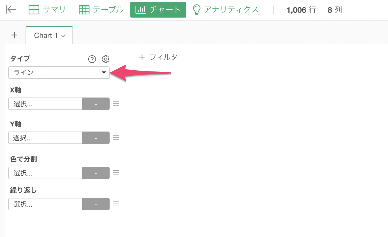Open chart settings gear icon
This screenshot has width=388, height=237.
point(106,59)
